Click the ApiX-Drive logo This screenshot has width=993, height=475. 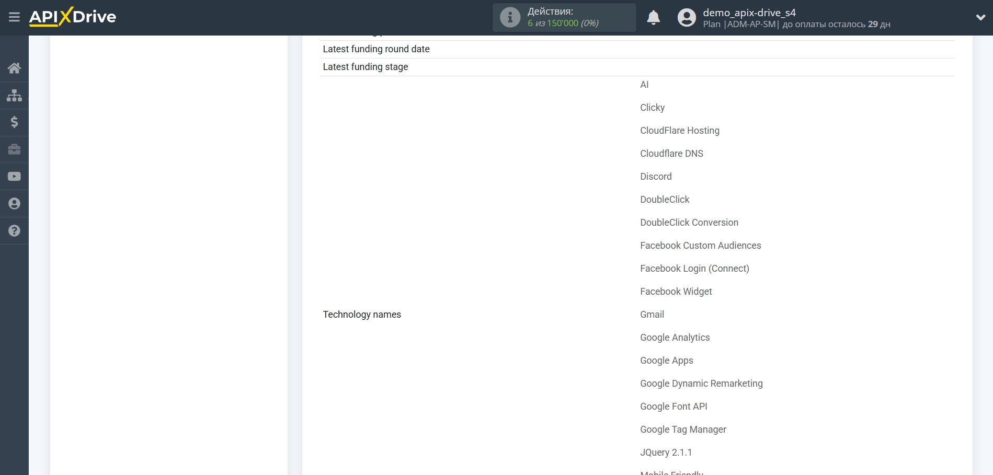[x=73, y=17]
